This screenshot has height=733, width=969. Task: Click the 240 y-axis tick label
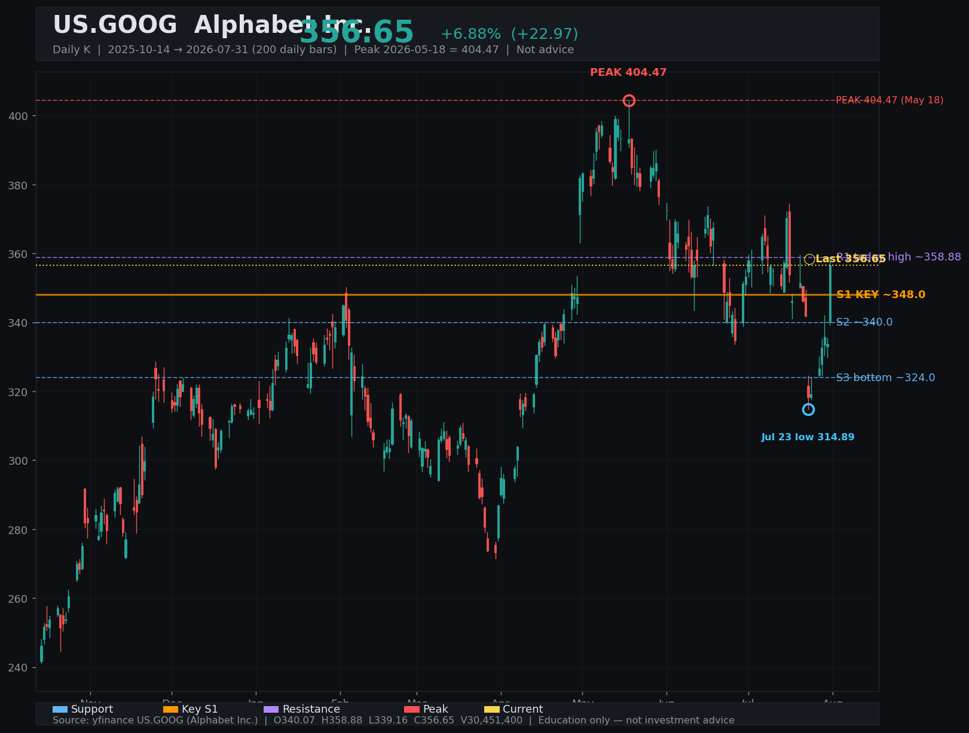(x=19, y=668)
